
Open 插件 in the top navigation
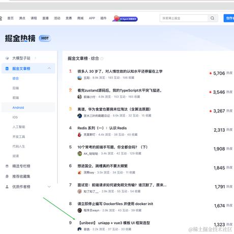point(103,18)
